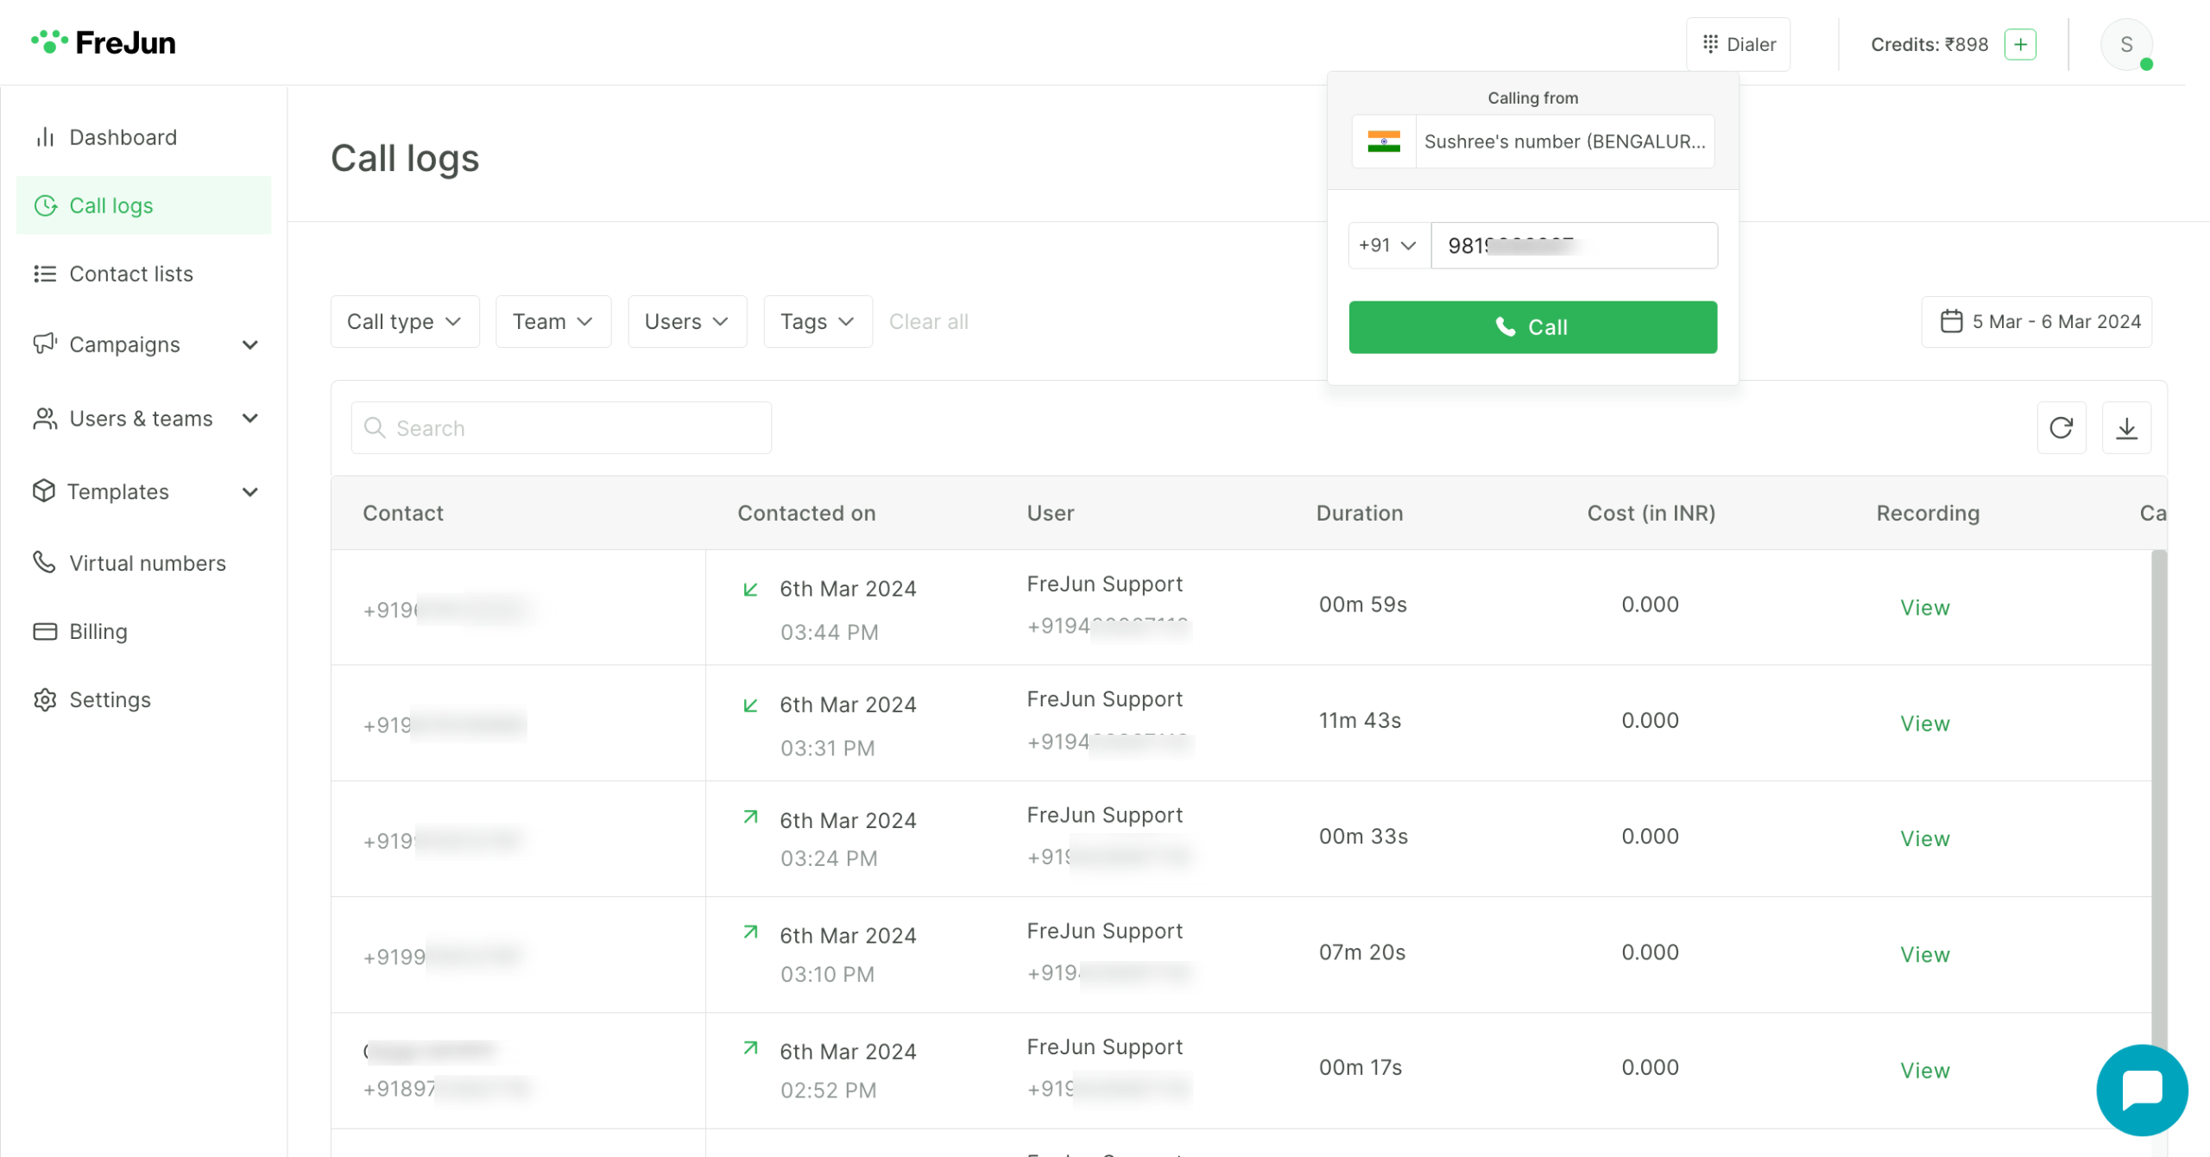This screenshot has width=2210, height=1157.
Task: Open the S user profile avatar
Action: point(2125,45)
